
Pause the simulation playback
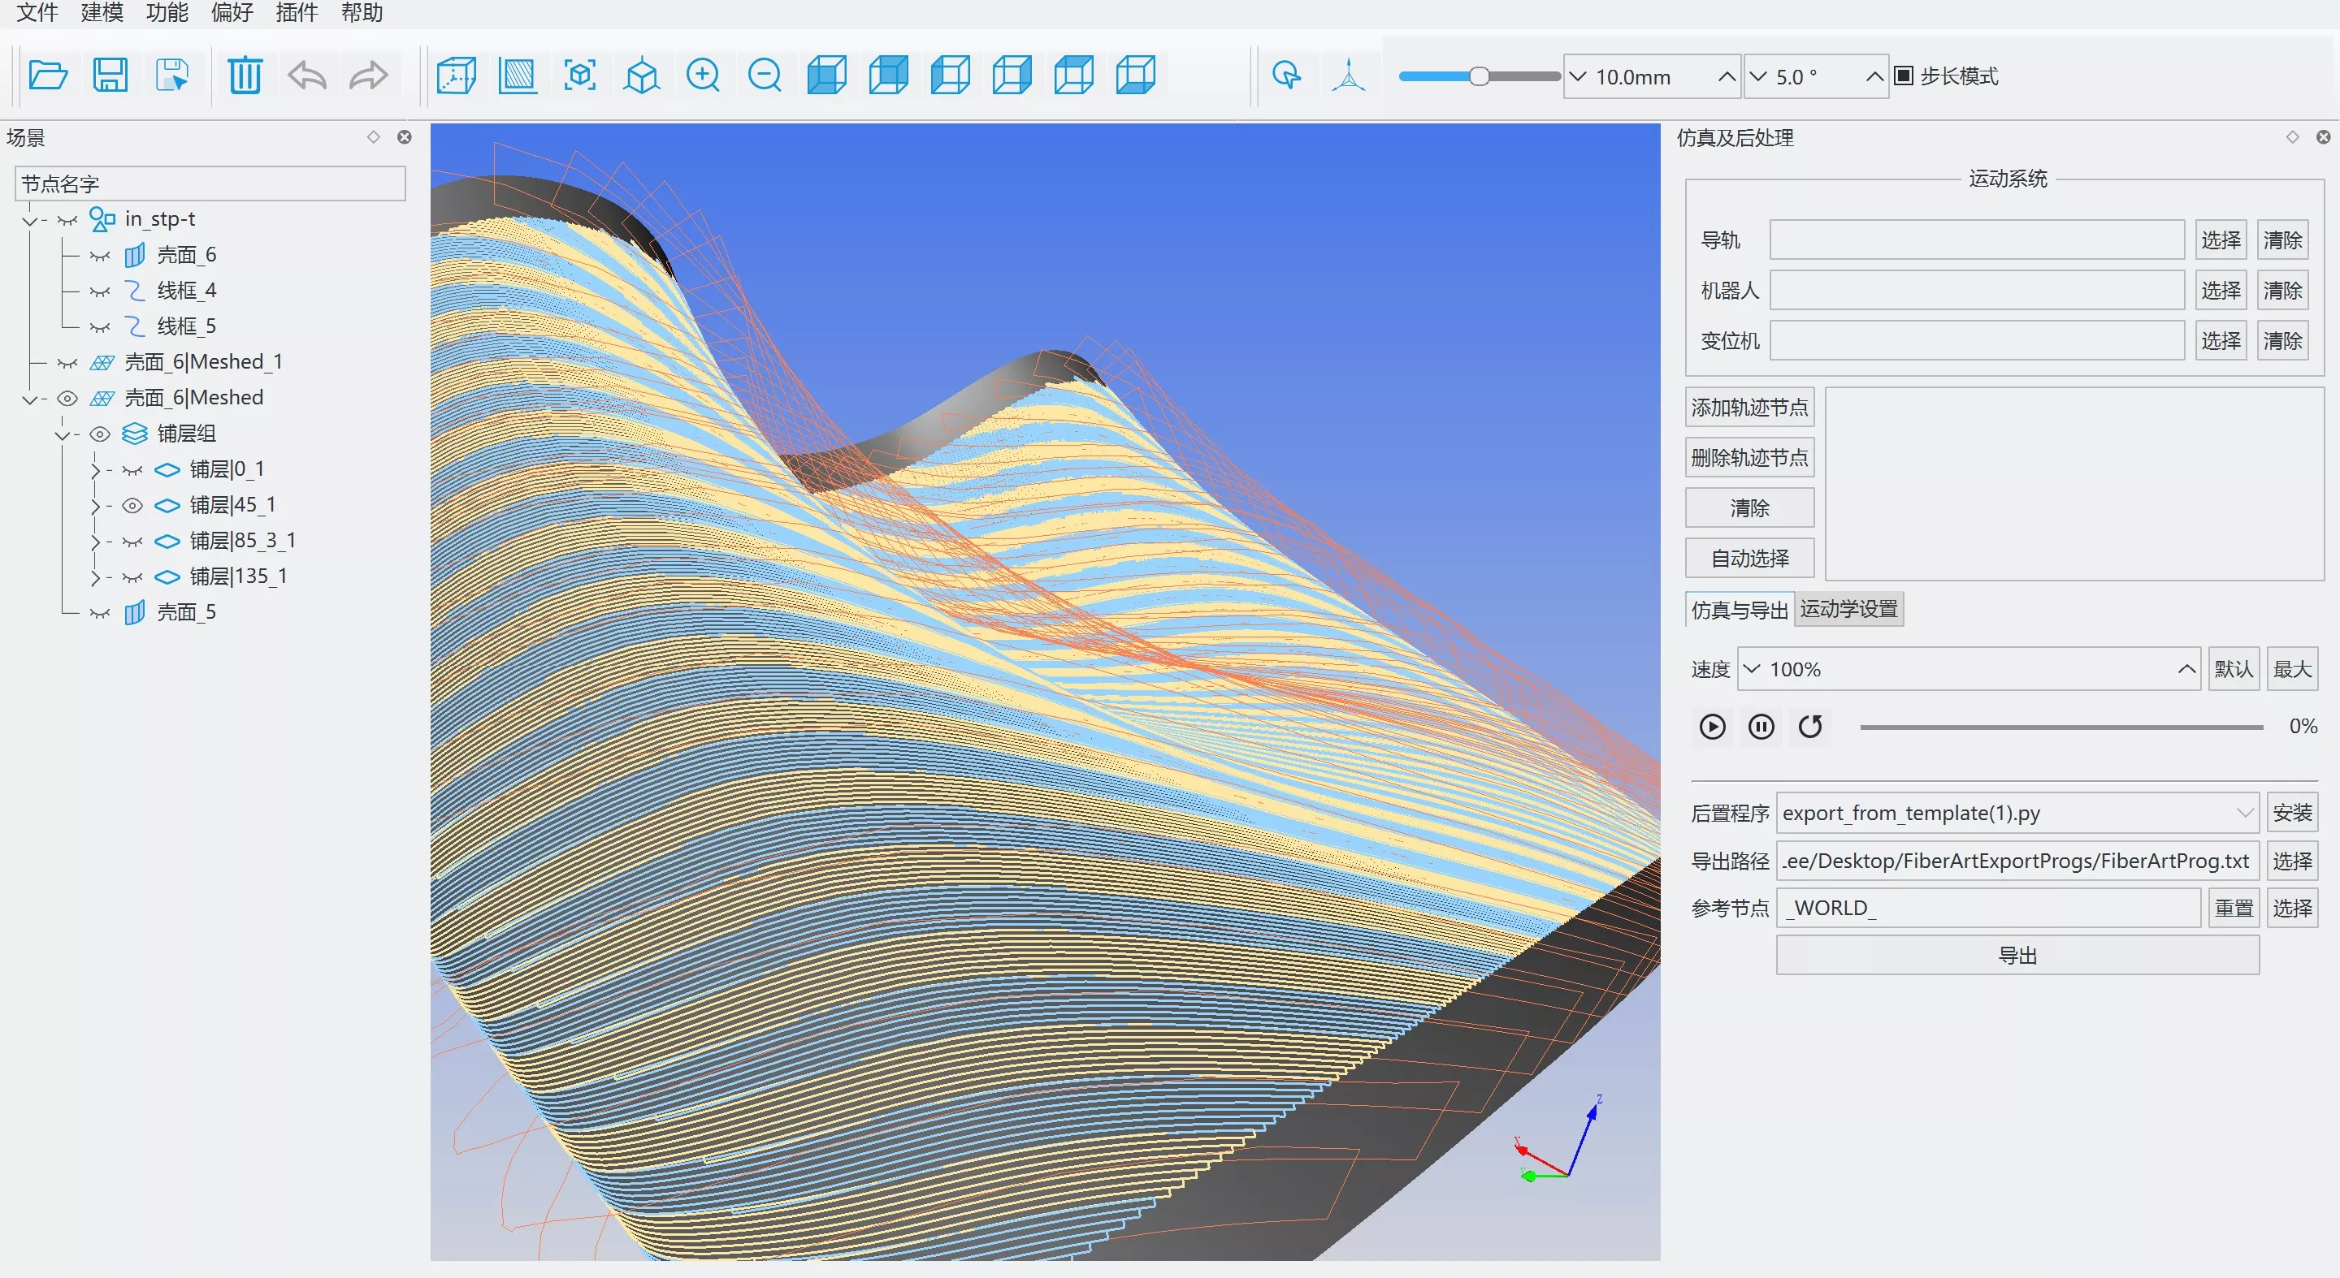pos(1761,727)
